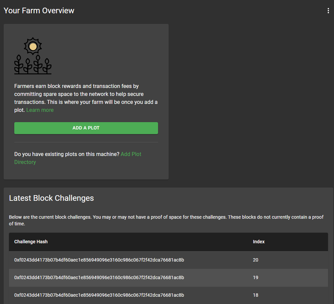This screenshot has width=334, height=304.
Task: Click the index value 18
Action: tap(255, 295)
